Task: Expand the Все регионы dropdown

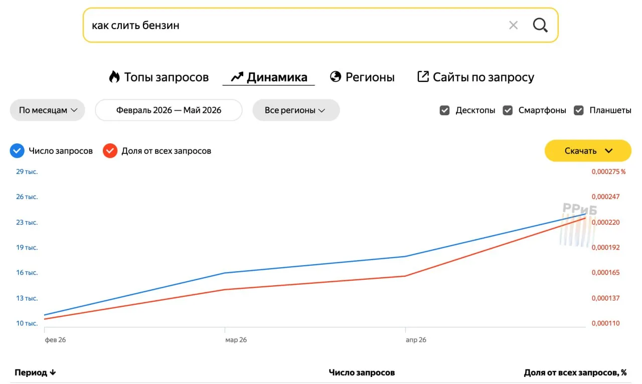Action: [296, 110]
